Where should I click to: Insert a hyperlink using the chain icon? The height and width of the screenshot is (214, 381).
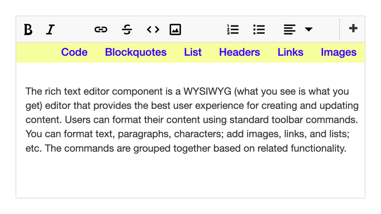pyautogui.click(x=101, y=29)
